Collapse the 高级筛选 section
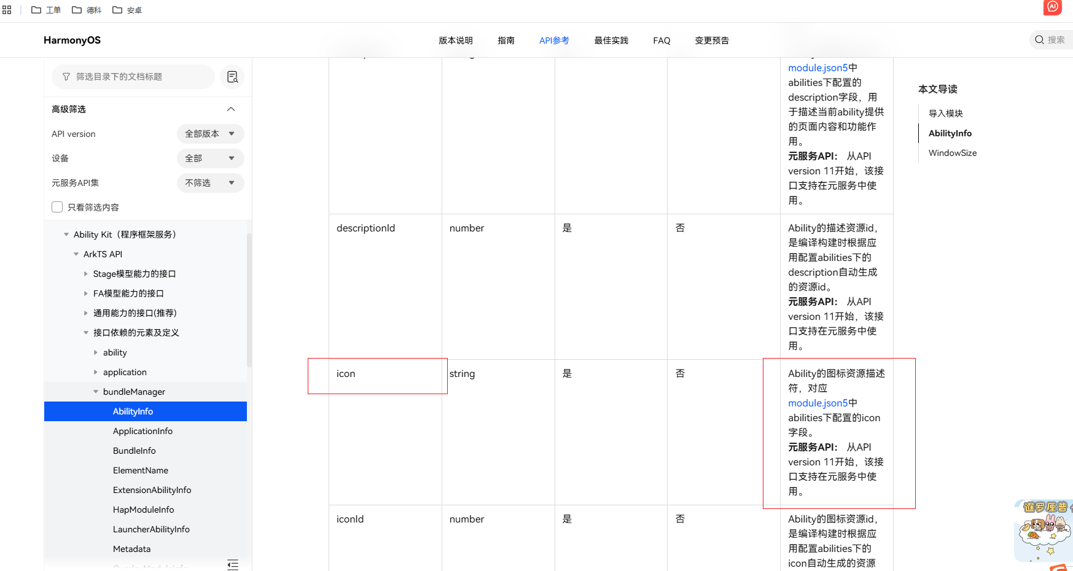 tap(231, 109)
